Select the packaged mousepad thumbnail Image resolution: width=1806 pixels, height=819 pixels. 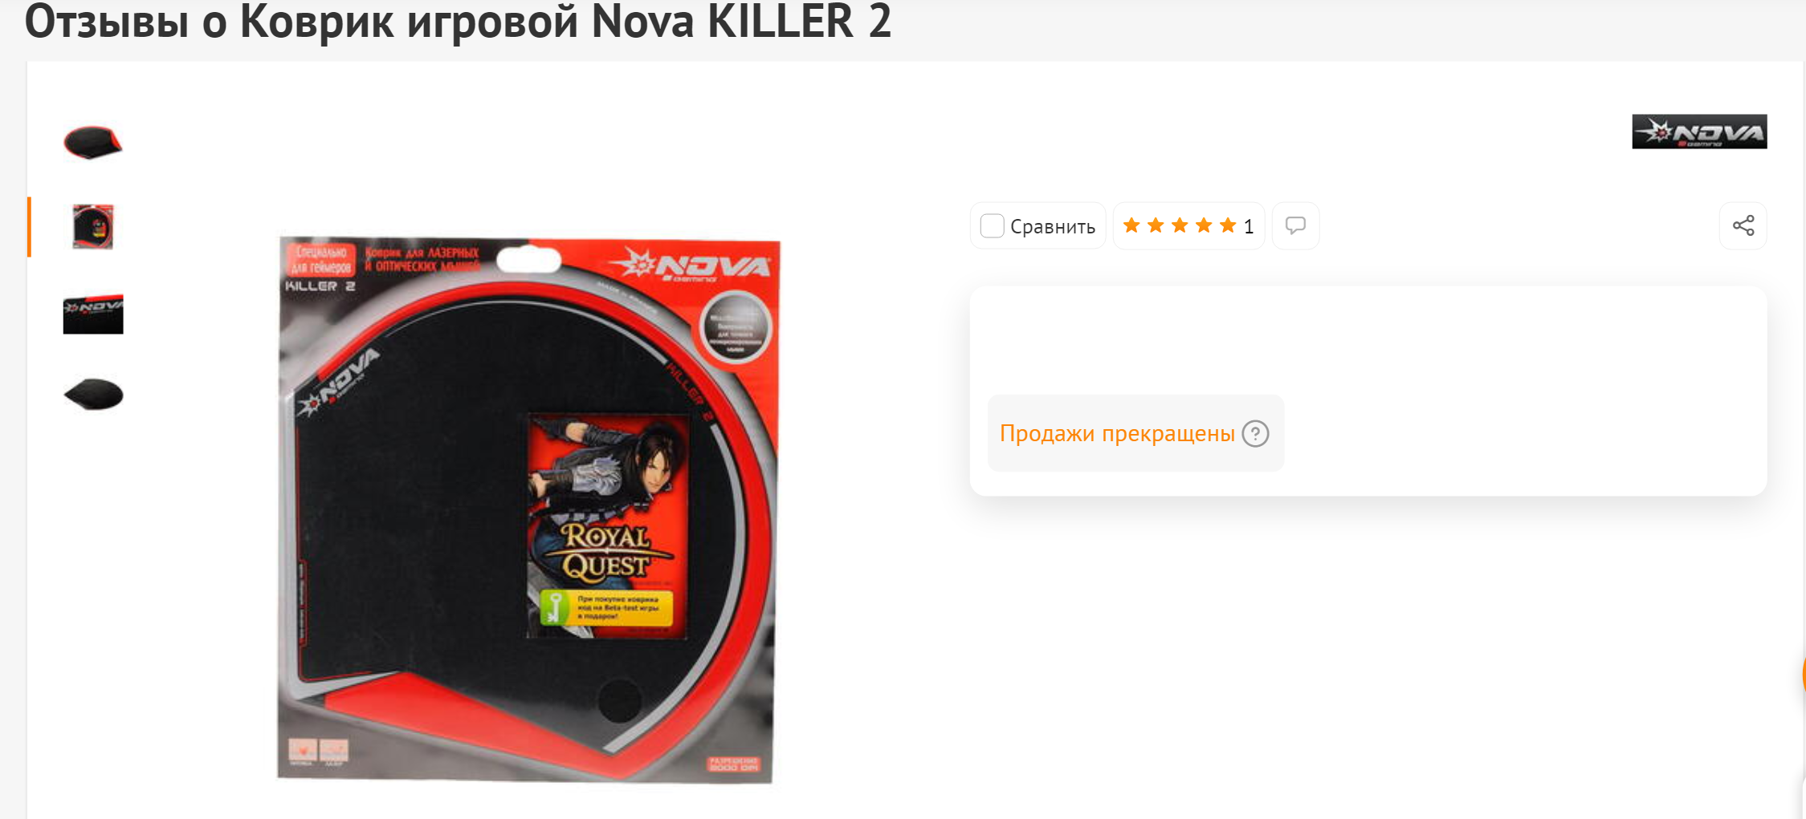(93, 227)
